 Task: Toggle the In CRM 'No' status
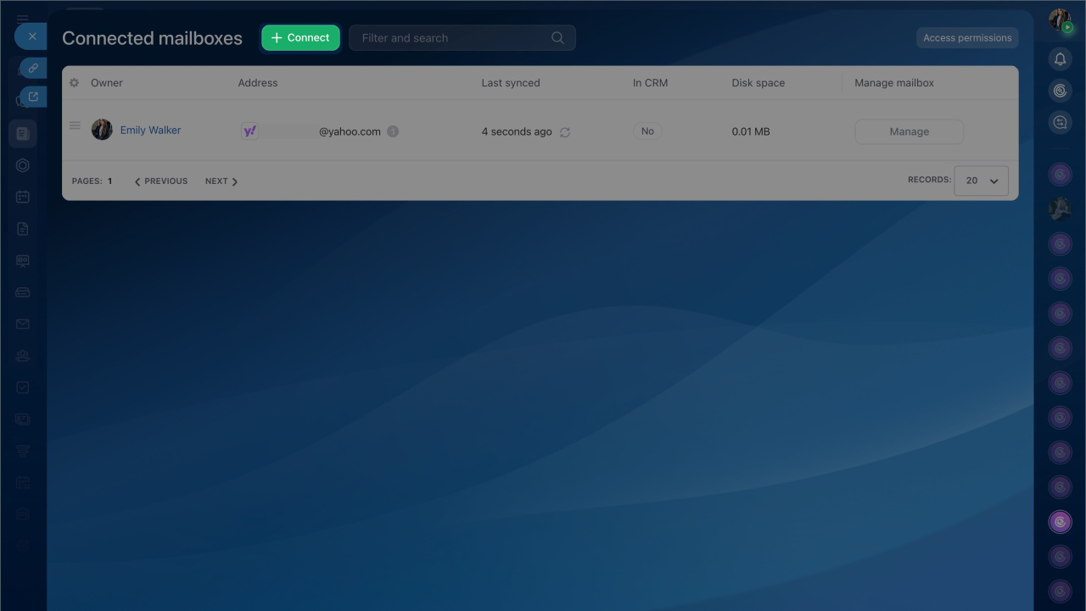tap(647, 131)
